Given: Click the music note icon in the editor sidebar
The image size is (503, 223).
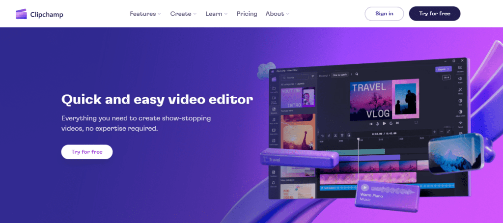Looking at the screenshot, I should (x=274, y=120).
